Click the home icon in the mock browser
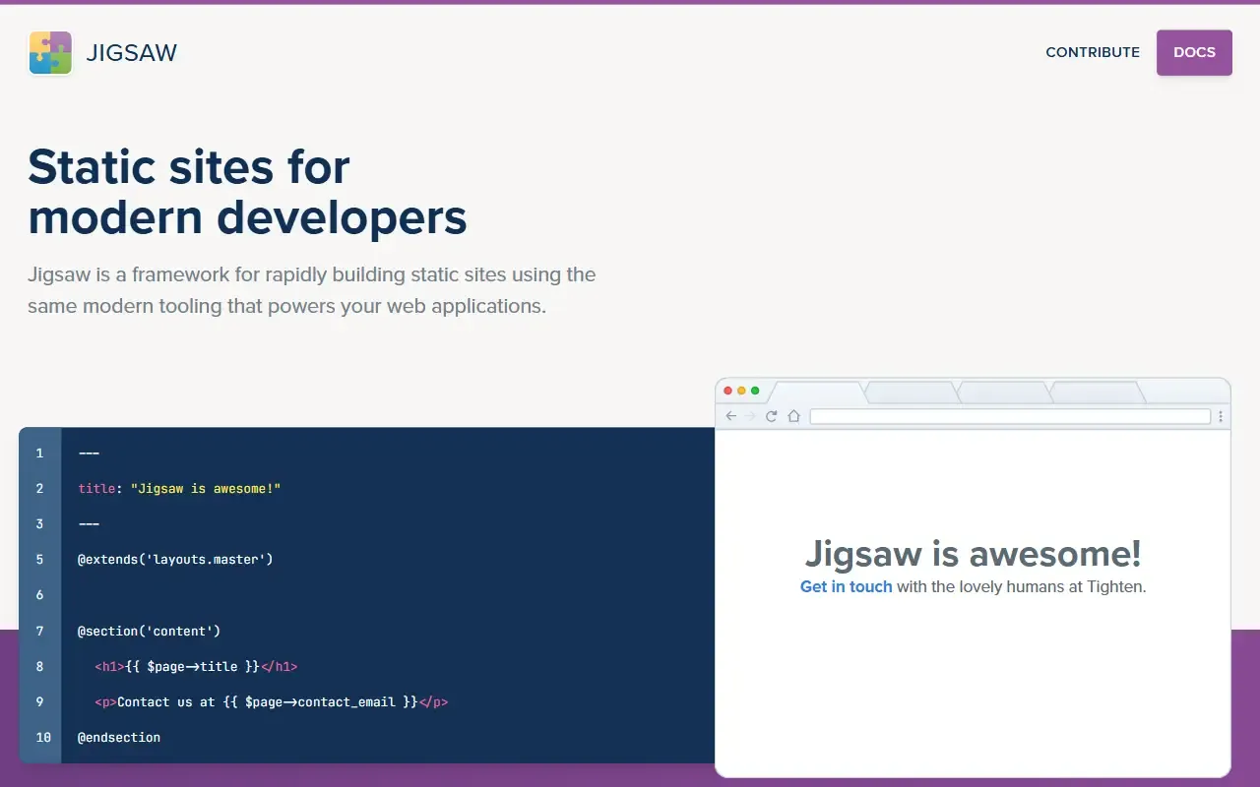Viewport: 1260px width, 787px height. click(793, 416)
